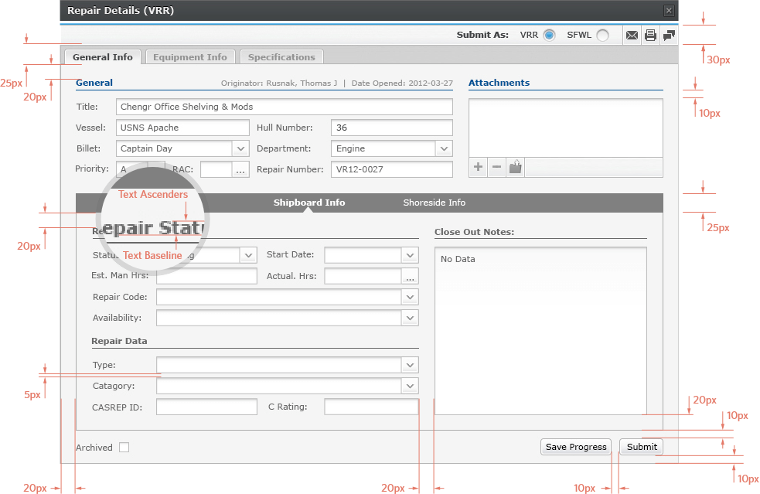Add attachment with the plus icon

(x=478, y=167)
